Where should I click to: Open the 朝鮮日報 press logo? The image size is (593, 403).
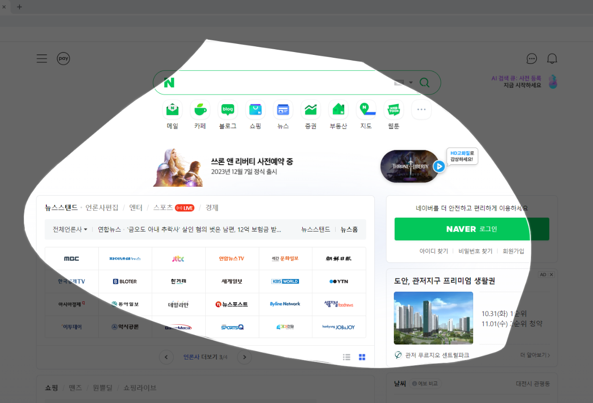click(x=339, y=258)
